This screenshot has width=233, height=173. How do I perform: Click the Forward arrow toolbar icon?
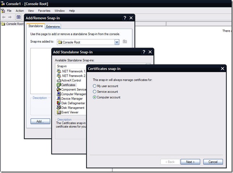pyautogui.click(x=10, y=17)
